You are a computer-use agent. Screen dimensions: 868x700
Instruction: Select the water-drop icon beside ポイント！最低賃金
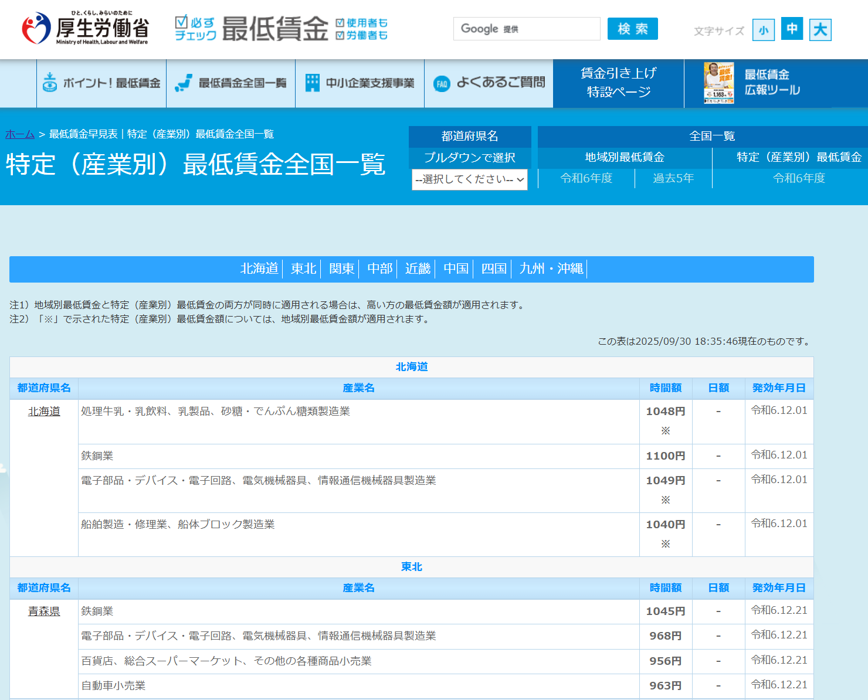[x=50, y=83]
